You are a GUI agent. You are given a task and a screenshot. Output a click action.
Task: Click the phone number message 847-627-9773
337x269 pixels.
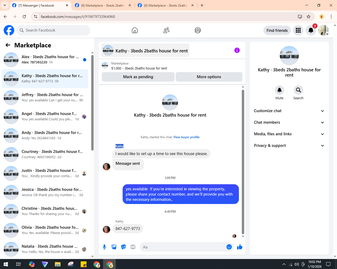pyautogui.click(x=128, y=229)
